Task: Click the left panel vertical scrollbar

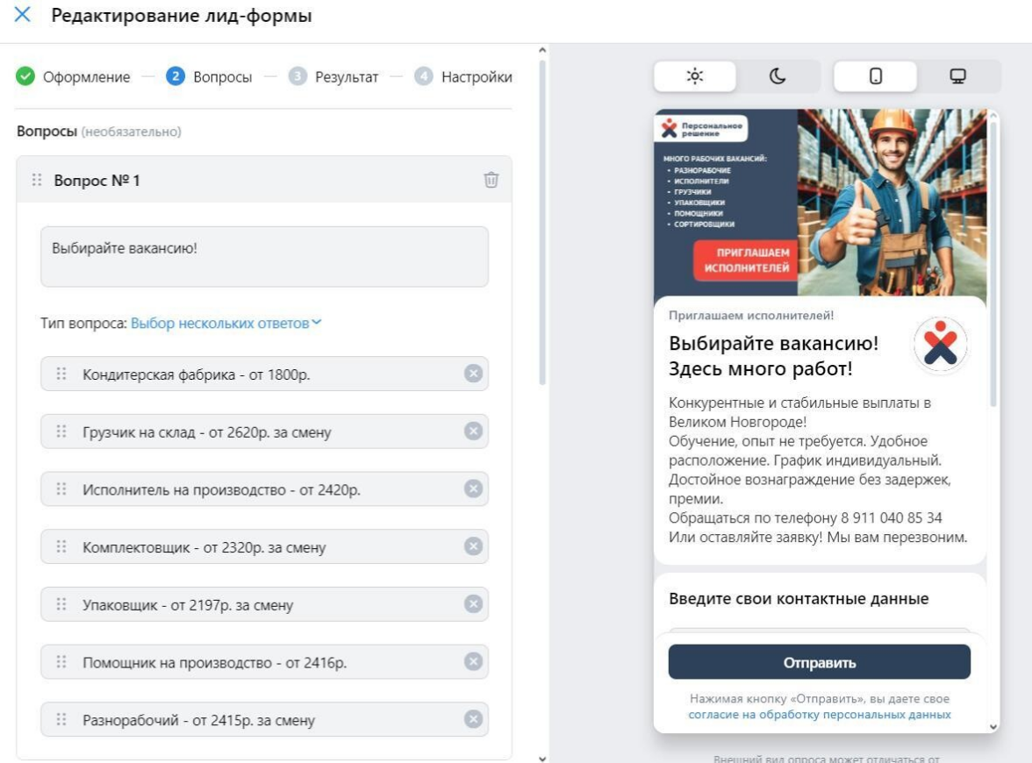Action: [542, 224]
